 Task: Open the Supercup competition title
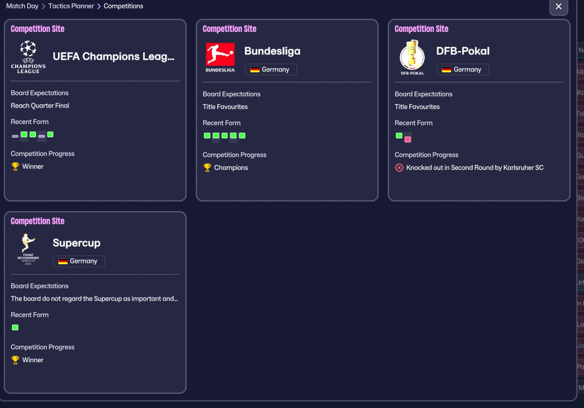pos(77,243)
